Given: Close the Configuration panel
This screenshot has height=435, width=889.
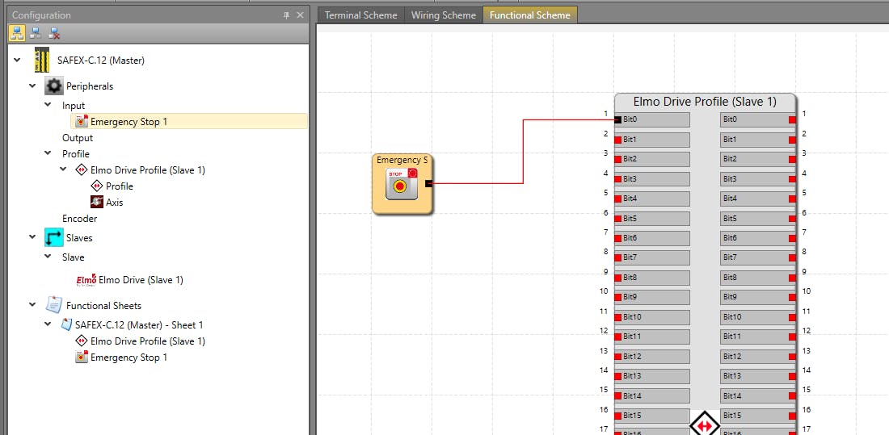Looking at the screenshot, I should click(300, 15).
